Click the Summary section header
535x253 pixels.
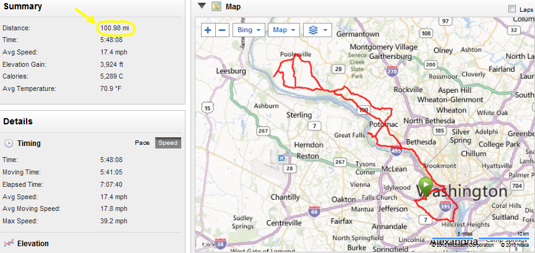23,6
